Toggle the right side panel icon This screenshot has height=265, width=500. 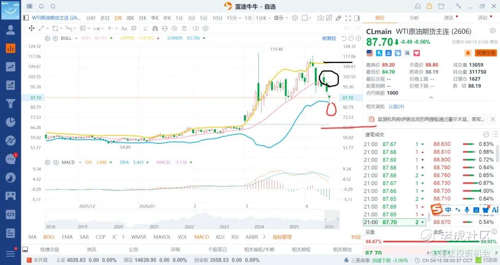[x=357, y=18]
